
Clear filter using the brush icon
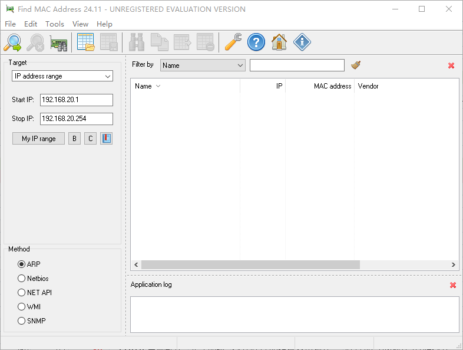356,65
